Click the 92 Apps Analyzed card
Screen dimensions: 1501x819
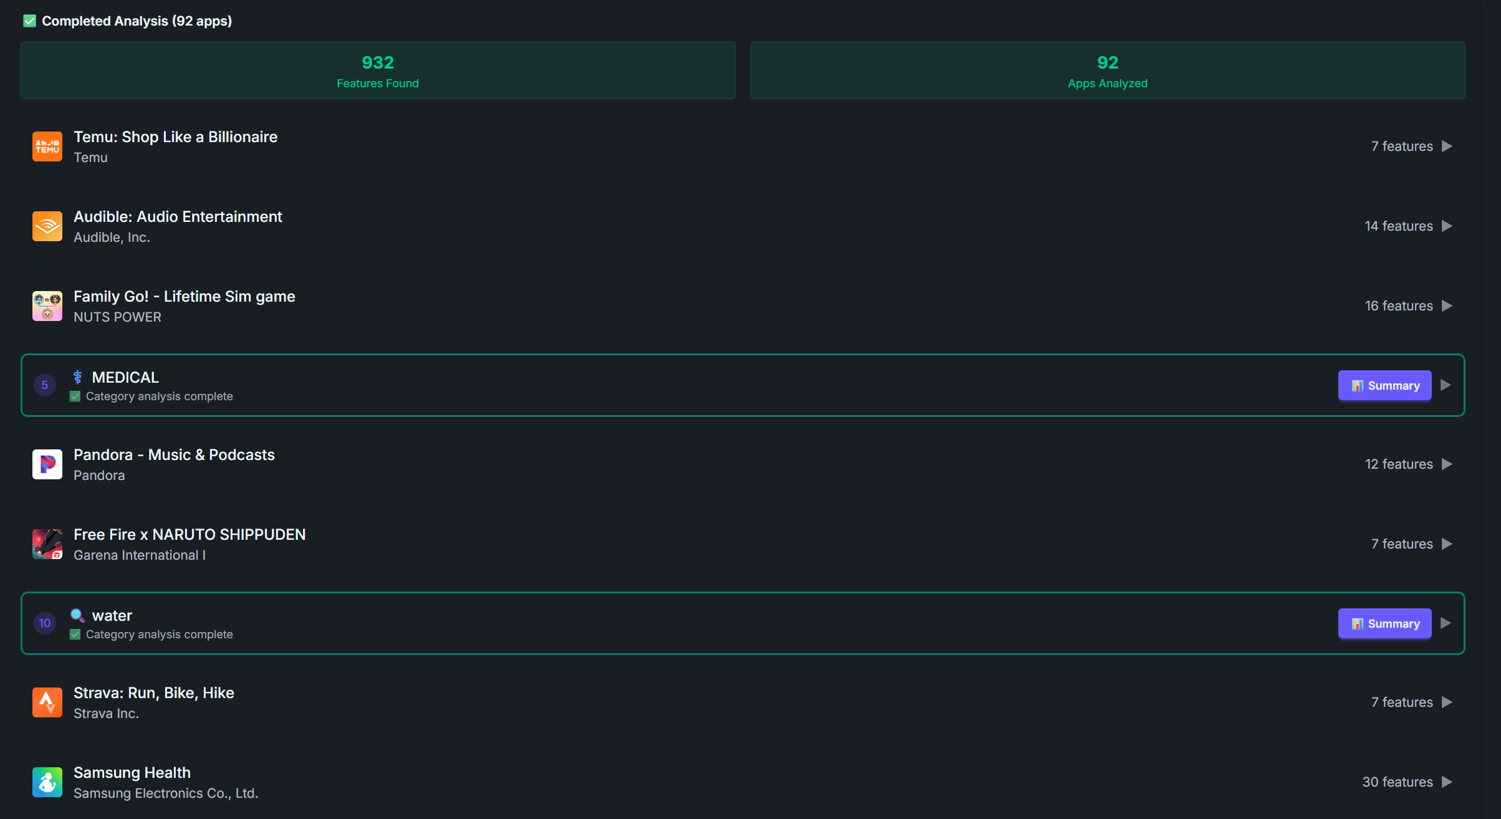pos(1108,70)
